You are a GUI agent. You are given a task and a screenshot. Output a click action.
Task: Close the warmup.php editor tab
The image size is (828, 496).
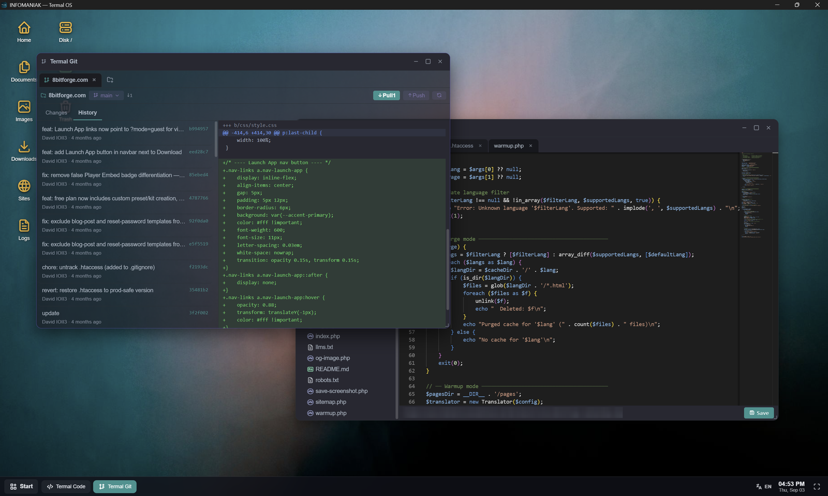530,146
